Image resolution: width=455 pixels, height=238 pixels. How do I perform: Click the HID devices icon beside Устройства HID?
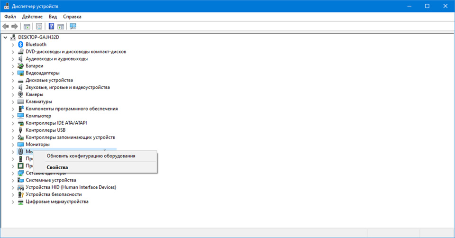coord(20,187)
